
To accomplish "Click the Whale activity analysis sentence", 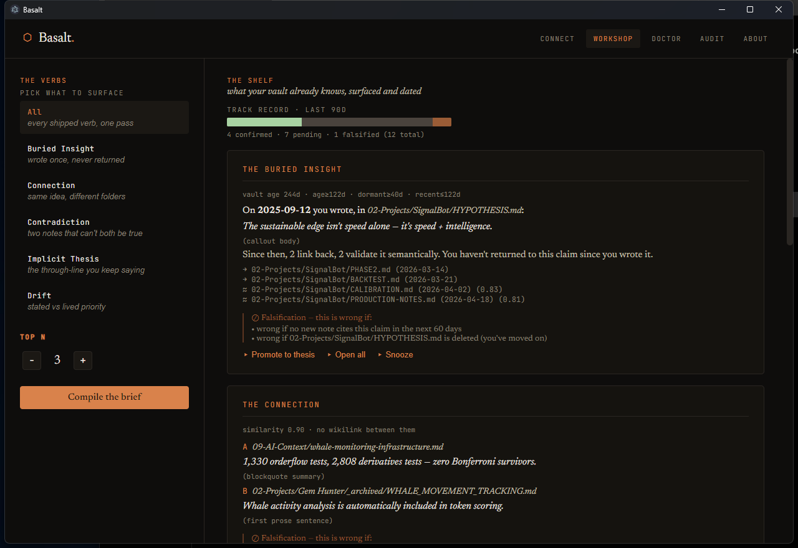I will (x=373, y=506).
